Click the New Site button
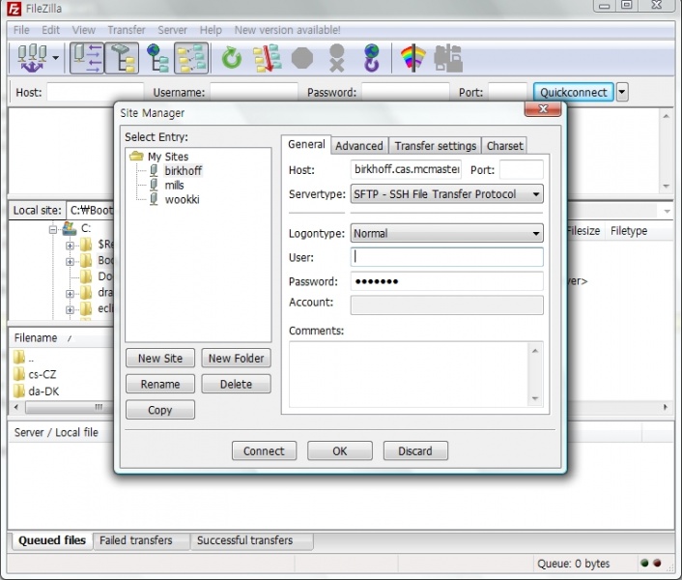The image size is (682, 580). coord(160,359)
